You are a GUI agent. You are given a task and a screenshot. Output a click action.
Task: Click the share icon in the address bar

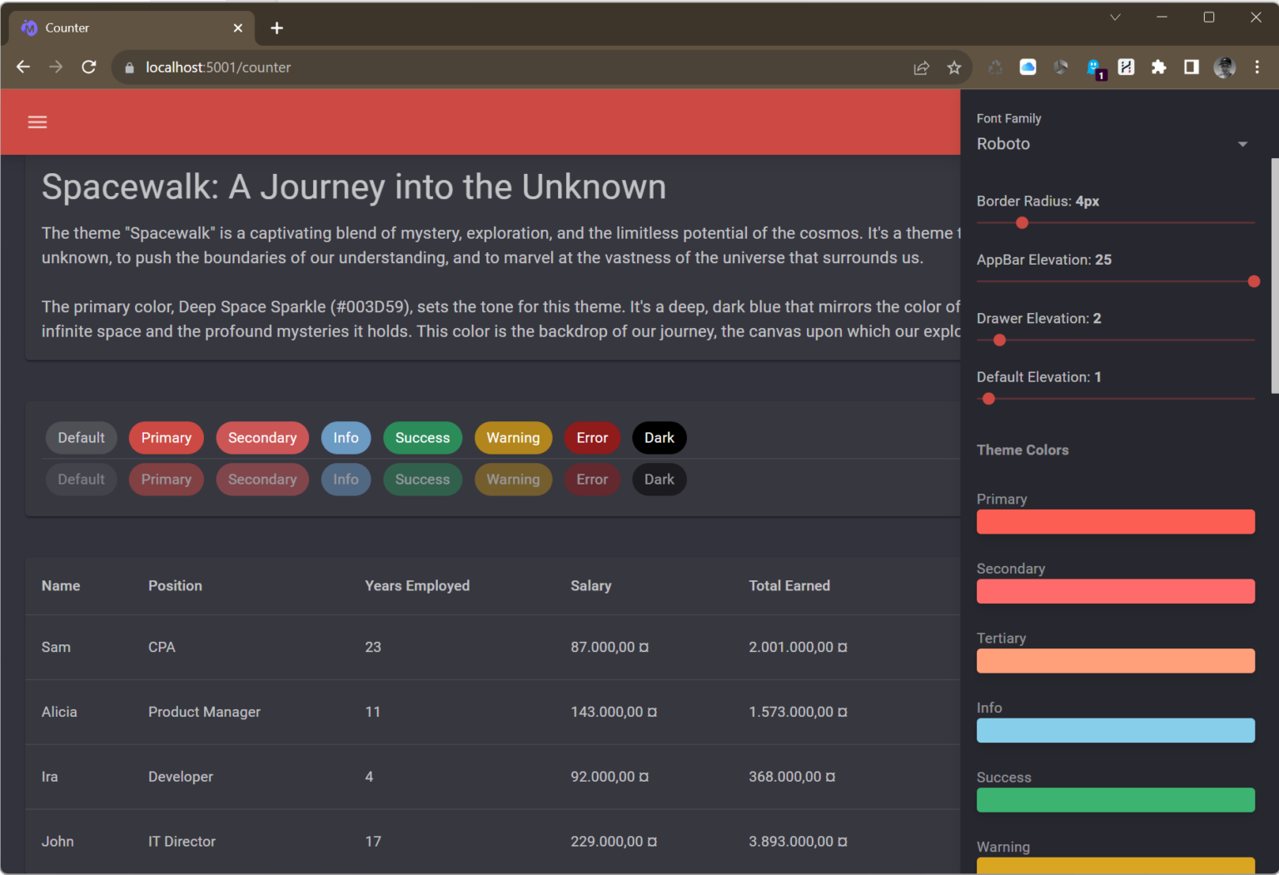[922, 67]
